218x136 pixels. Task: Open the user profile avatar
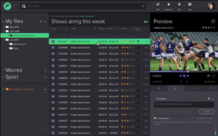click(x=211, y=6)
